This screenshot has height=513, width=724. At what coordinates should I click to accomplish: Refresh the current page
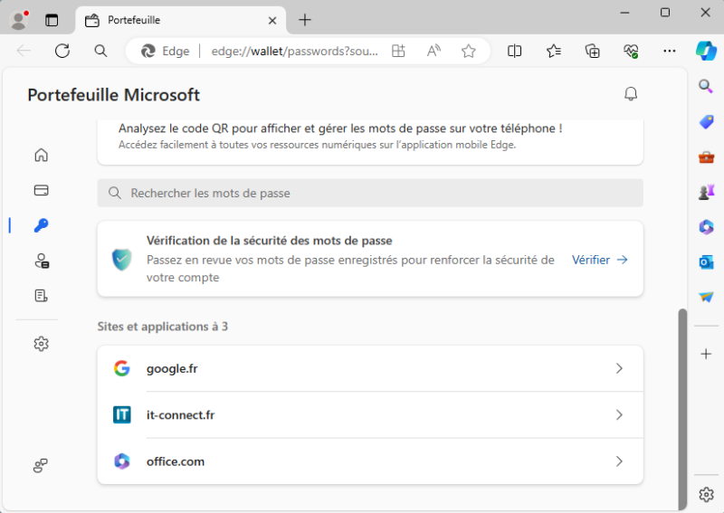[62, 52]
